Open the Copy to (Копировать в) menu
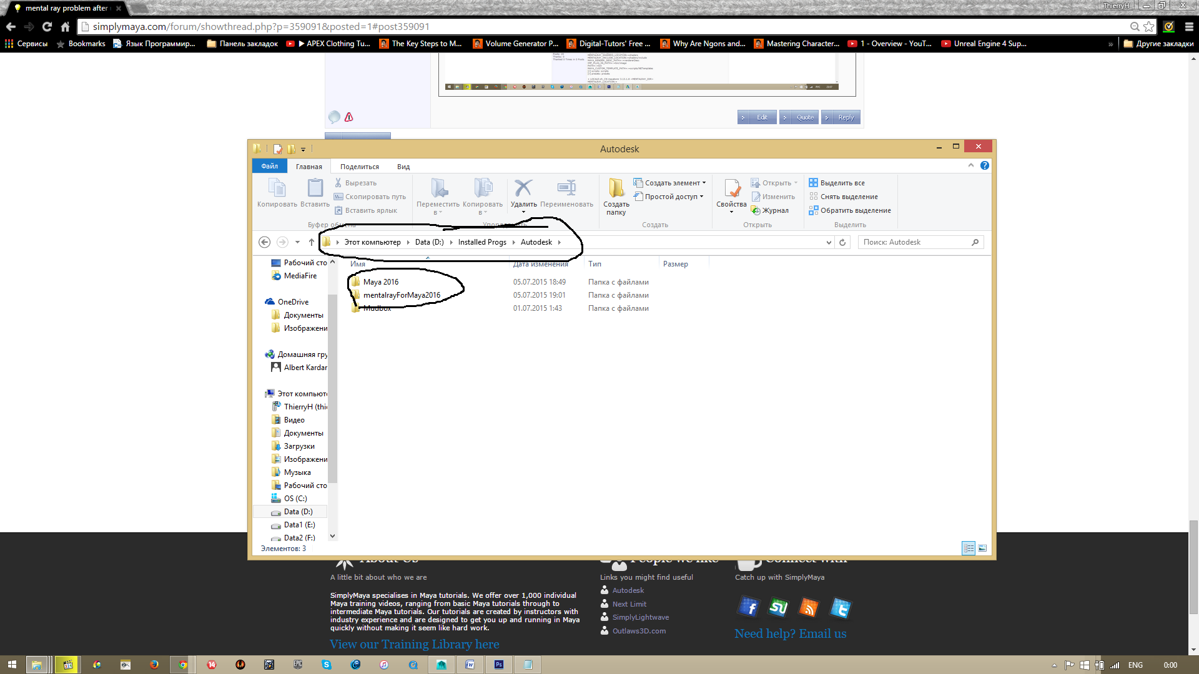This screenshot has width=1199, height=674. (x=482, y=196)
